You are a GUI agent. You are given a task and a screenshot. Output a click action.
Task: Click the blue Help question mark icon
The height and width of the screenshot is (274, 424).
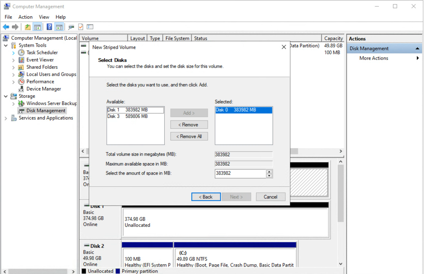click(49, 27)
